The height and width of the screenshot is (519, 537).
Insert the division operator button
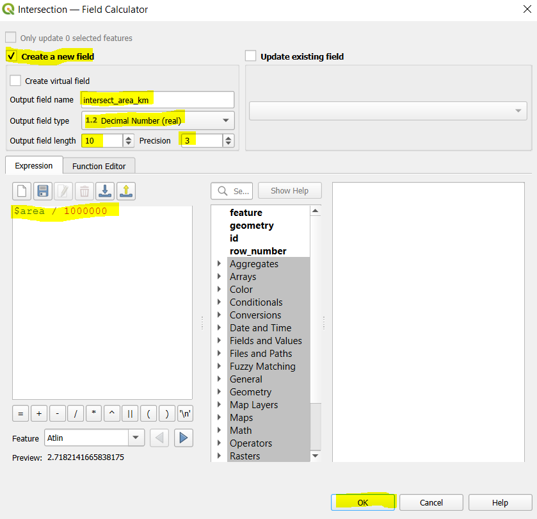coord(76,414)
